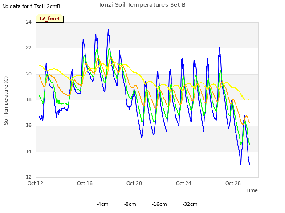The width and height of the screenshot is (285, 213).
Task: Click the Oct 20 x-axis tick label
Action: [134, 183]
